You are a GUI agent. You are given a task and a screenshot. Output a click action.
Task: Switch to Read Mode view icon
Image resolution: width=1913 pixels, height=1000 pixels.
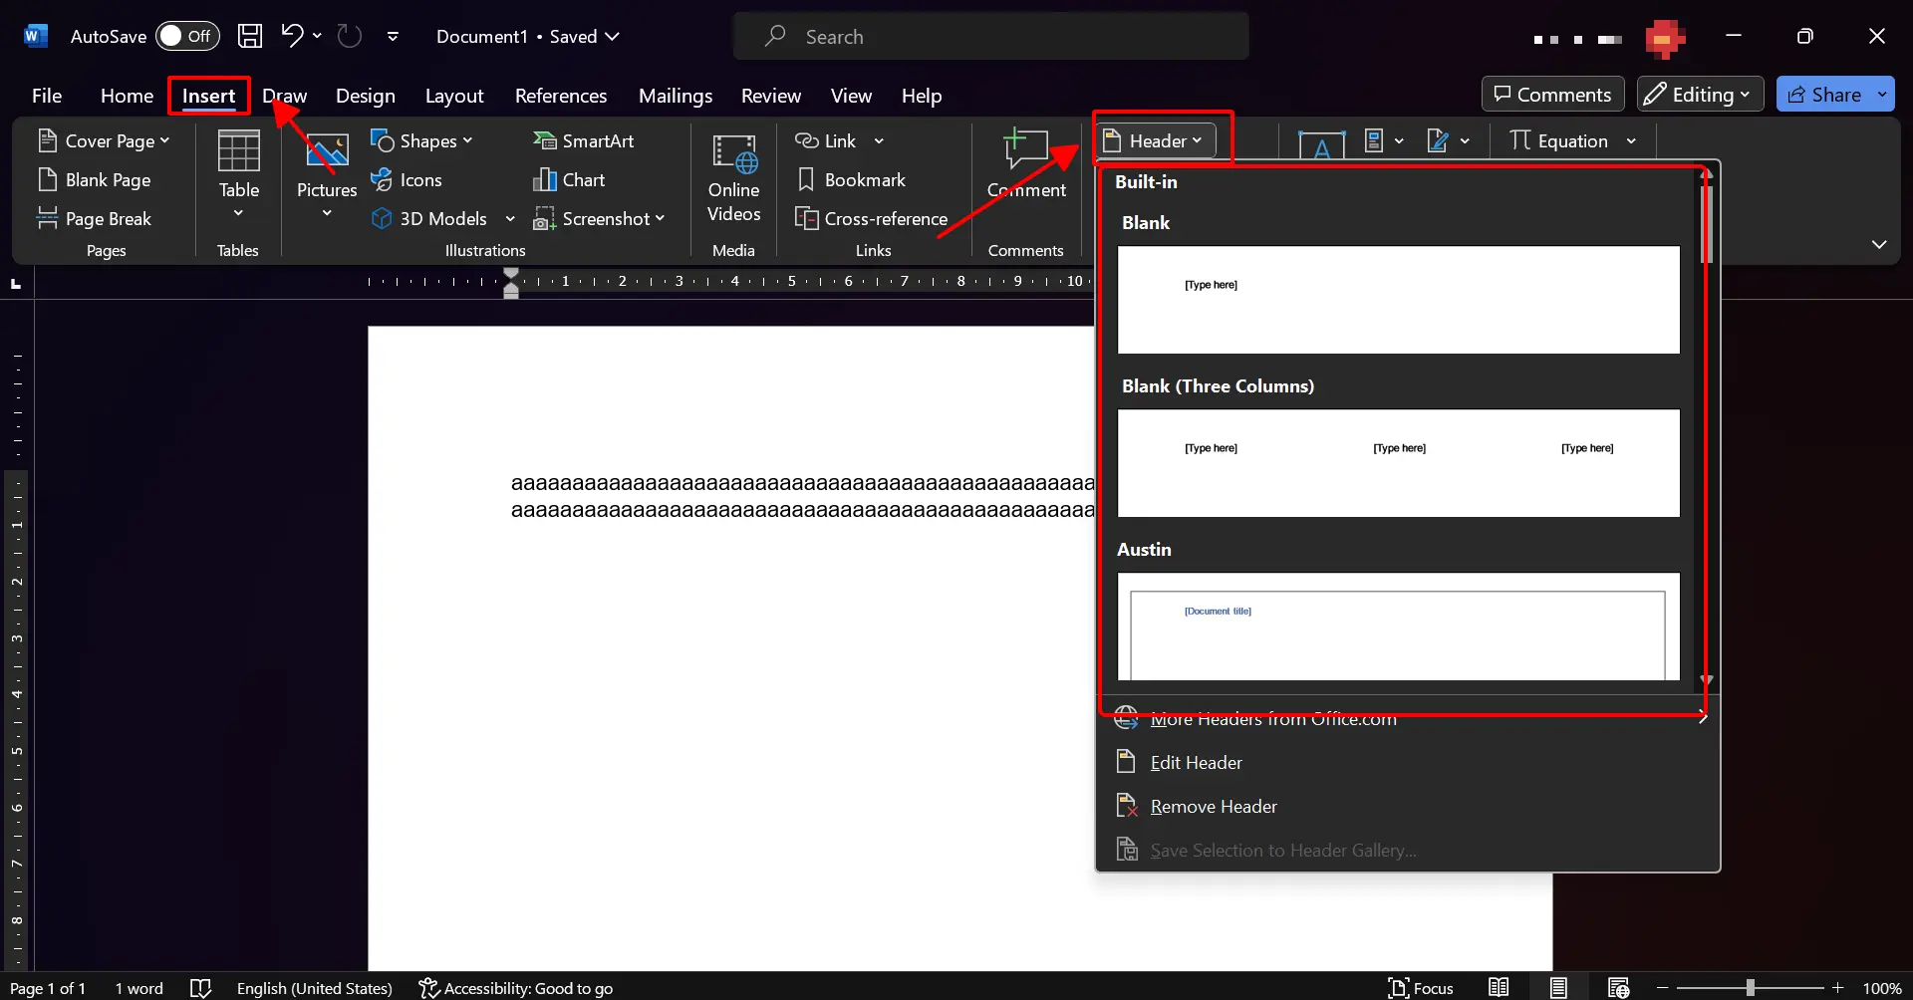tap(1499, 987)
